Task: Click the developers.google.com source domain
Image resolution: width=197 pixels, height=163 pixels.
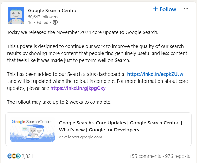Action: 80,137
